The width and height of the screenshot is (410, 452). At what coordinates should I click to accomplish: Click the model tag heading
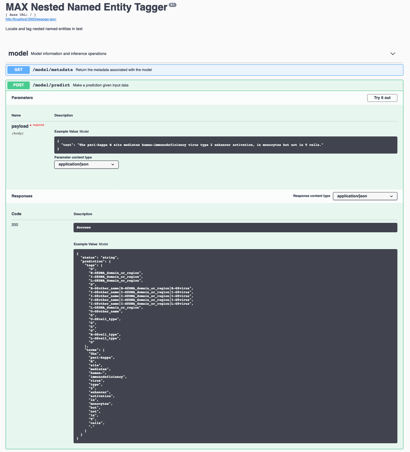(18, 54)
